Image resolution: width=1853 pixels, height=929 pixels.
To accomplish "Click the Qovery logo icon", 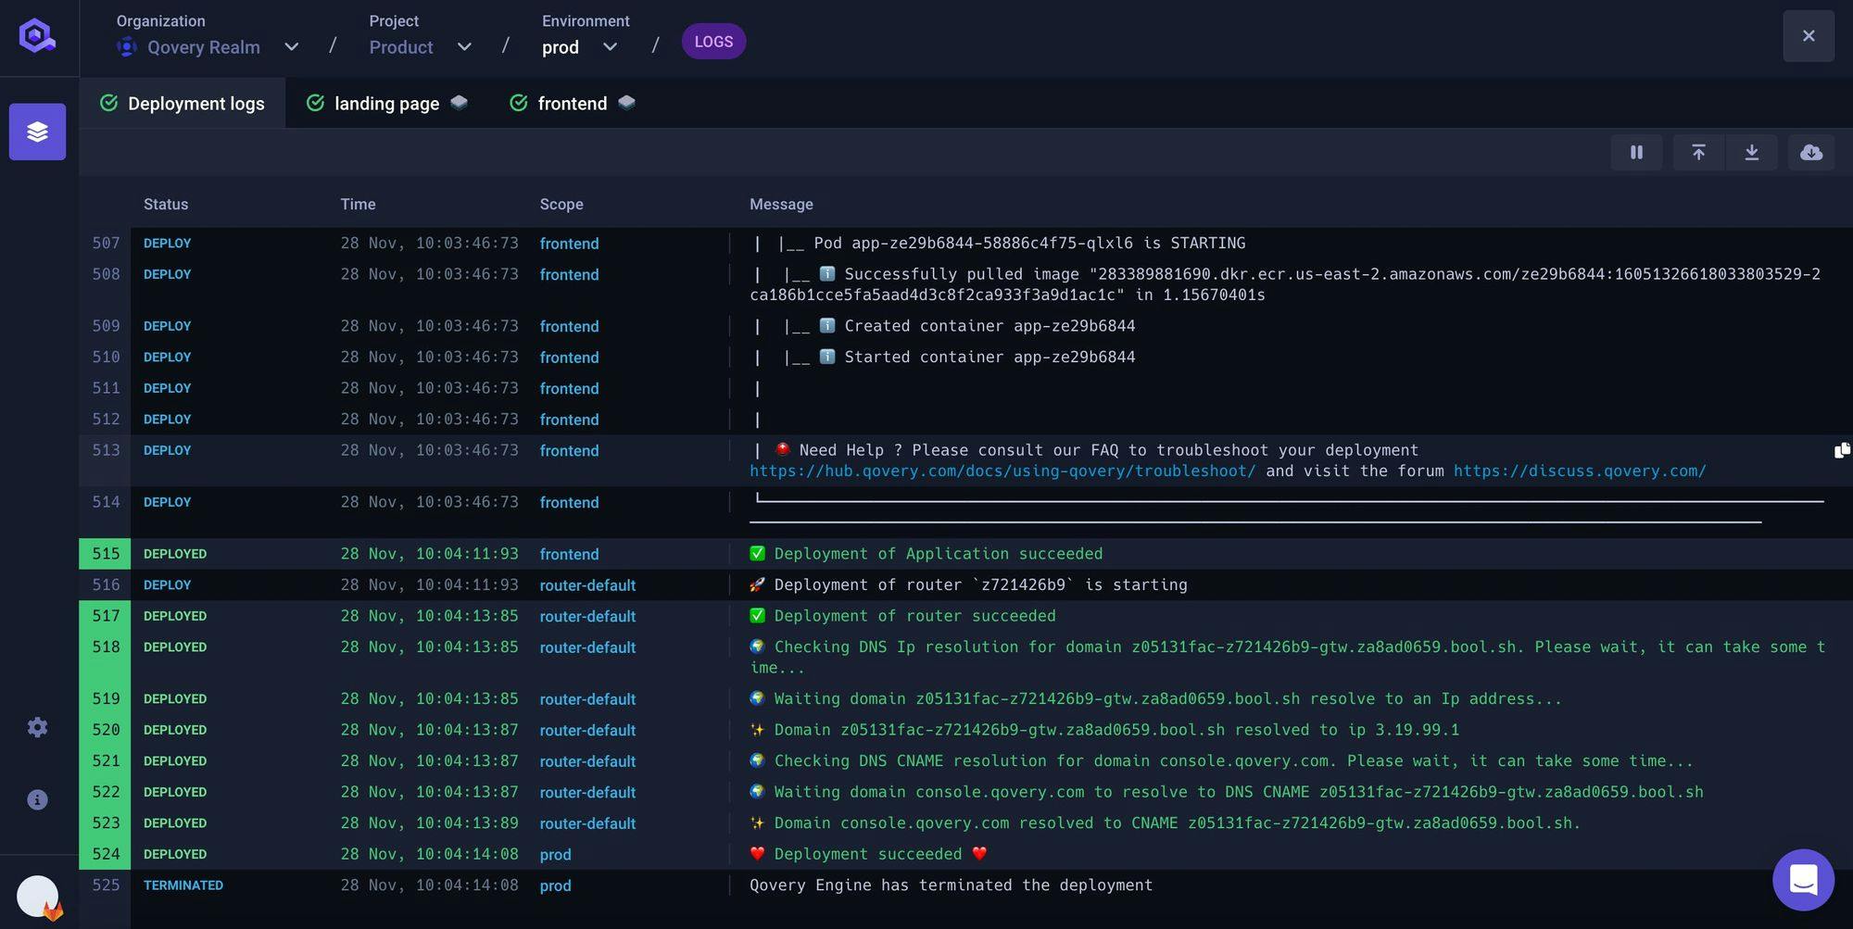I will pyautogui.click(x=37, y=37).
